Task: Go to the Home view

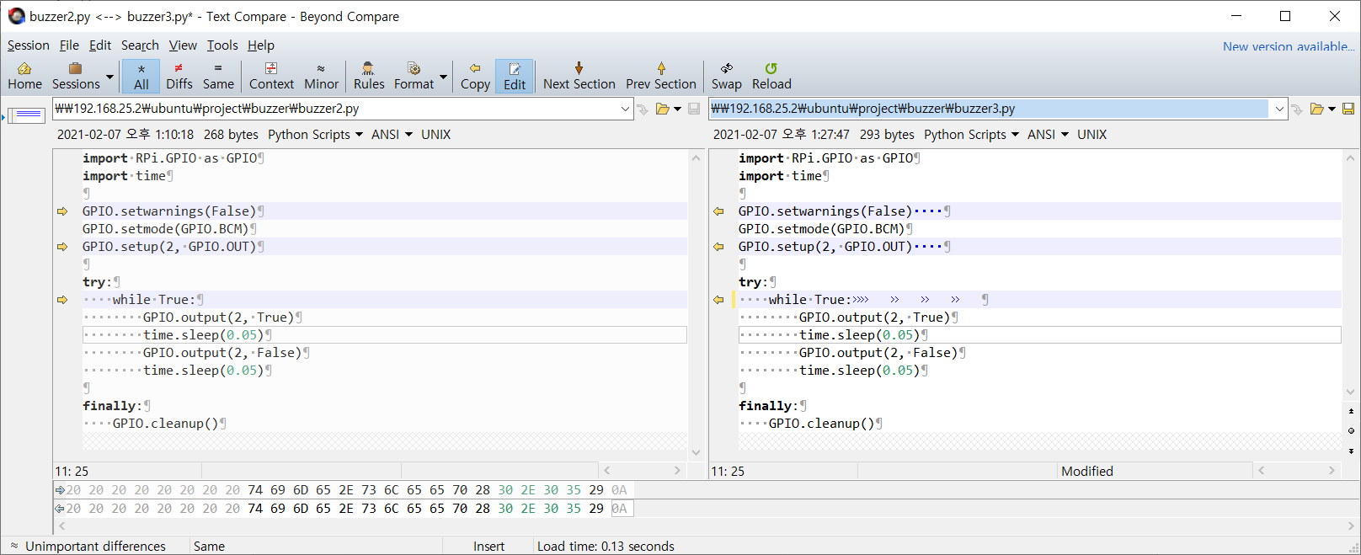Action: [x=24, y=76]
